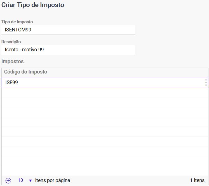The image size is (209, 186).
Task: Click empty pager bar area before 1 itens
Action: [x=130, y=180]
